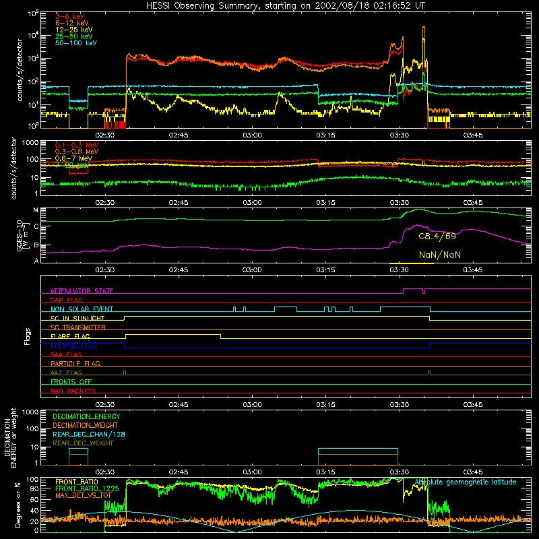Screen dimensions: 539x539
Task: Click the vertical "Flags" axis label
Action: point(28,336)
